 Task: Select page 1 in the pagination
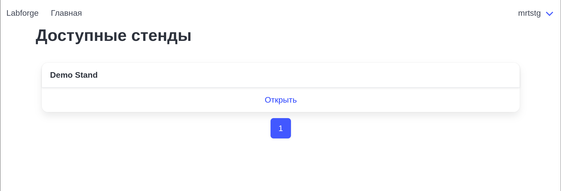(280, 128)
